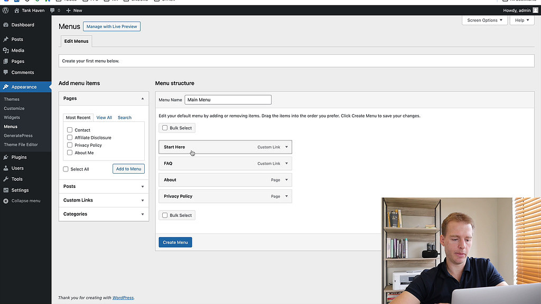Tick the Bulk Select checkbox
Viewport: 541px width, 304px height.
pos(164,127)
